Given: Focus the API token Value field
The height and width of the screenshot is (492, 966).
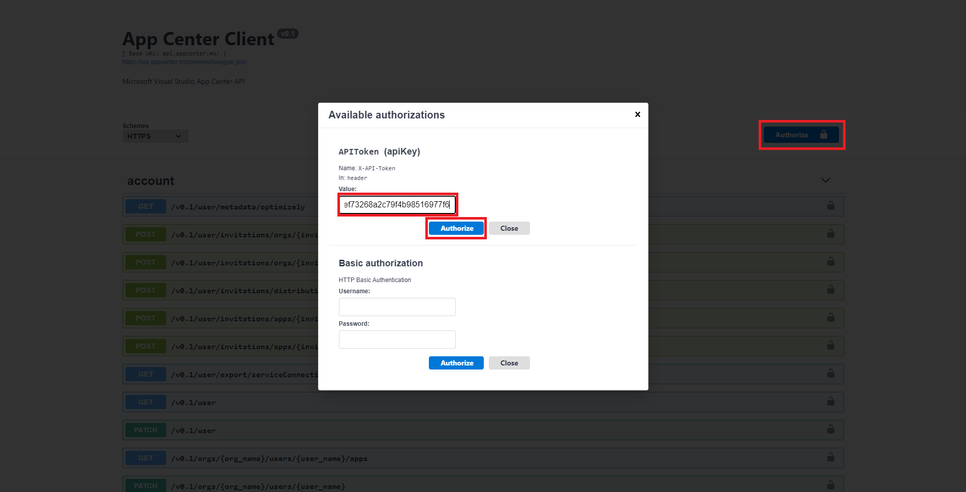Looking at the screenshot, I should click(x=397, y=205).
